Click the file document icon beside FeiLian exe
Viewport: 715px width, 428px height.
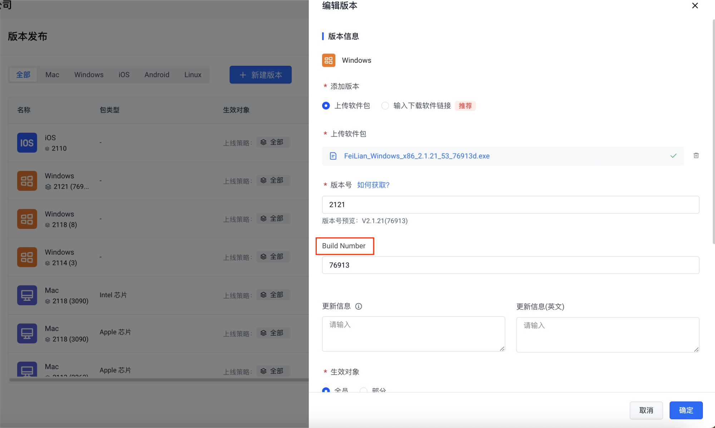click(333, 156)
